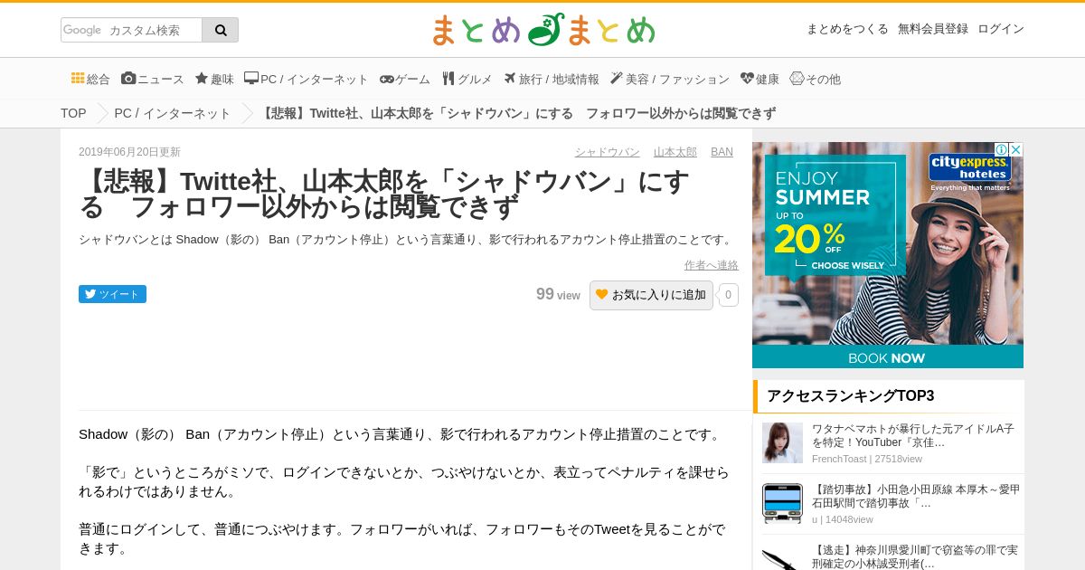Screen dimensions: 1085x570
Task: Close the city express ad
Action: 1015,149
